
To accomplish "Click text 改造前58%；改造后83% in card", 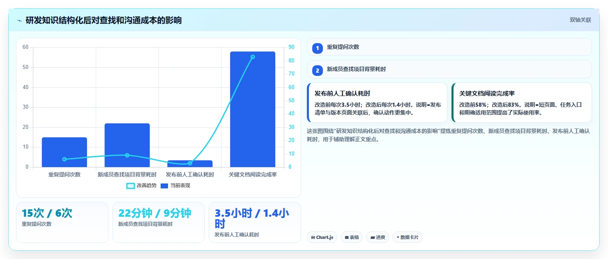I will coord(488,105).
